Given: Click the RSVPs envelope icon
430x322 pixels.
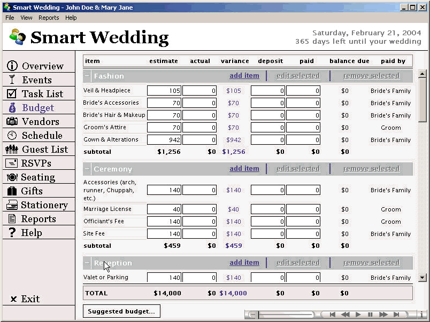Looking at the screenshot, I should [11, 163].
